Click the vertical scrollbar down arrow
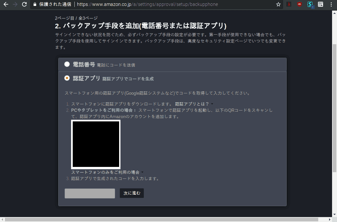The image size is (337, 222). click(334, 214)
